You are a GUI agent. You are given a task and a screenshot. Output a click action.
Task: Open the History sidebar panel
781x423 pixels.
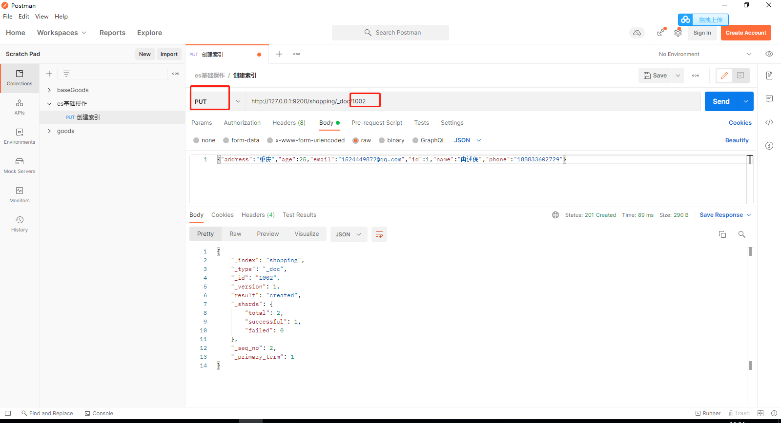coord(20,224)
